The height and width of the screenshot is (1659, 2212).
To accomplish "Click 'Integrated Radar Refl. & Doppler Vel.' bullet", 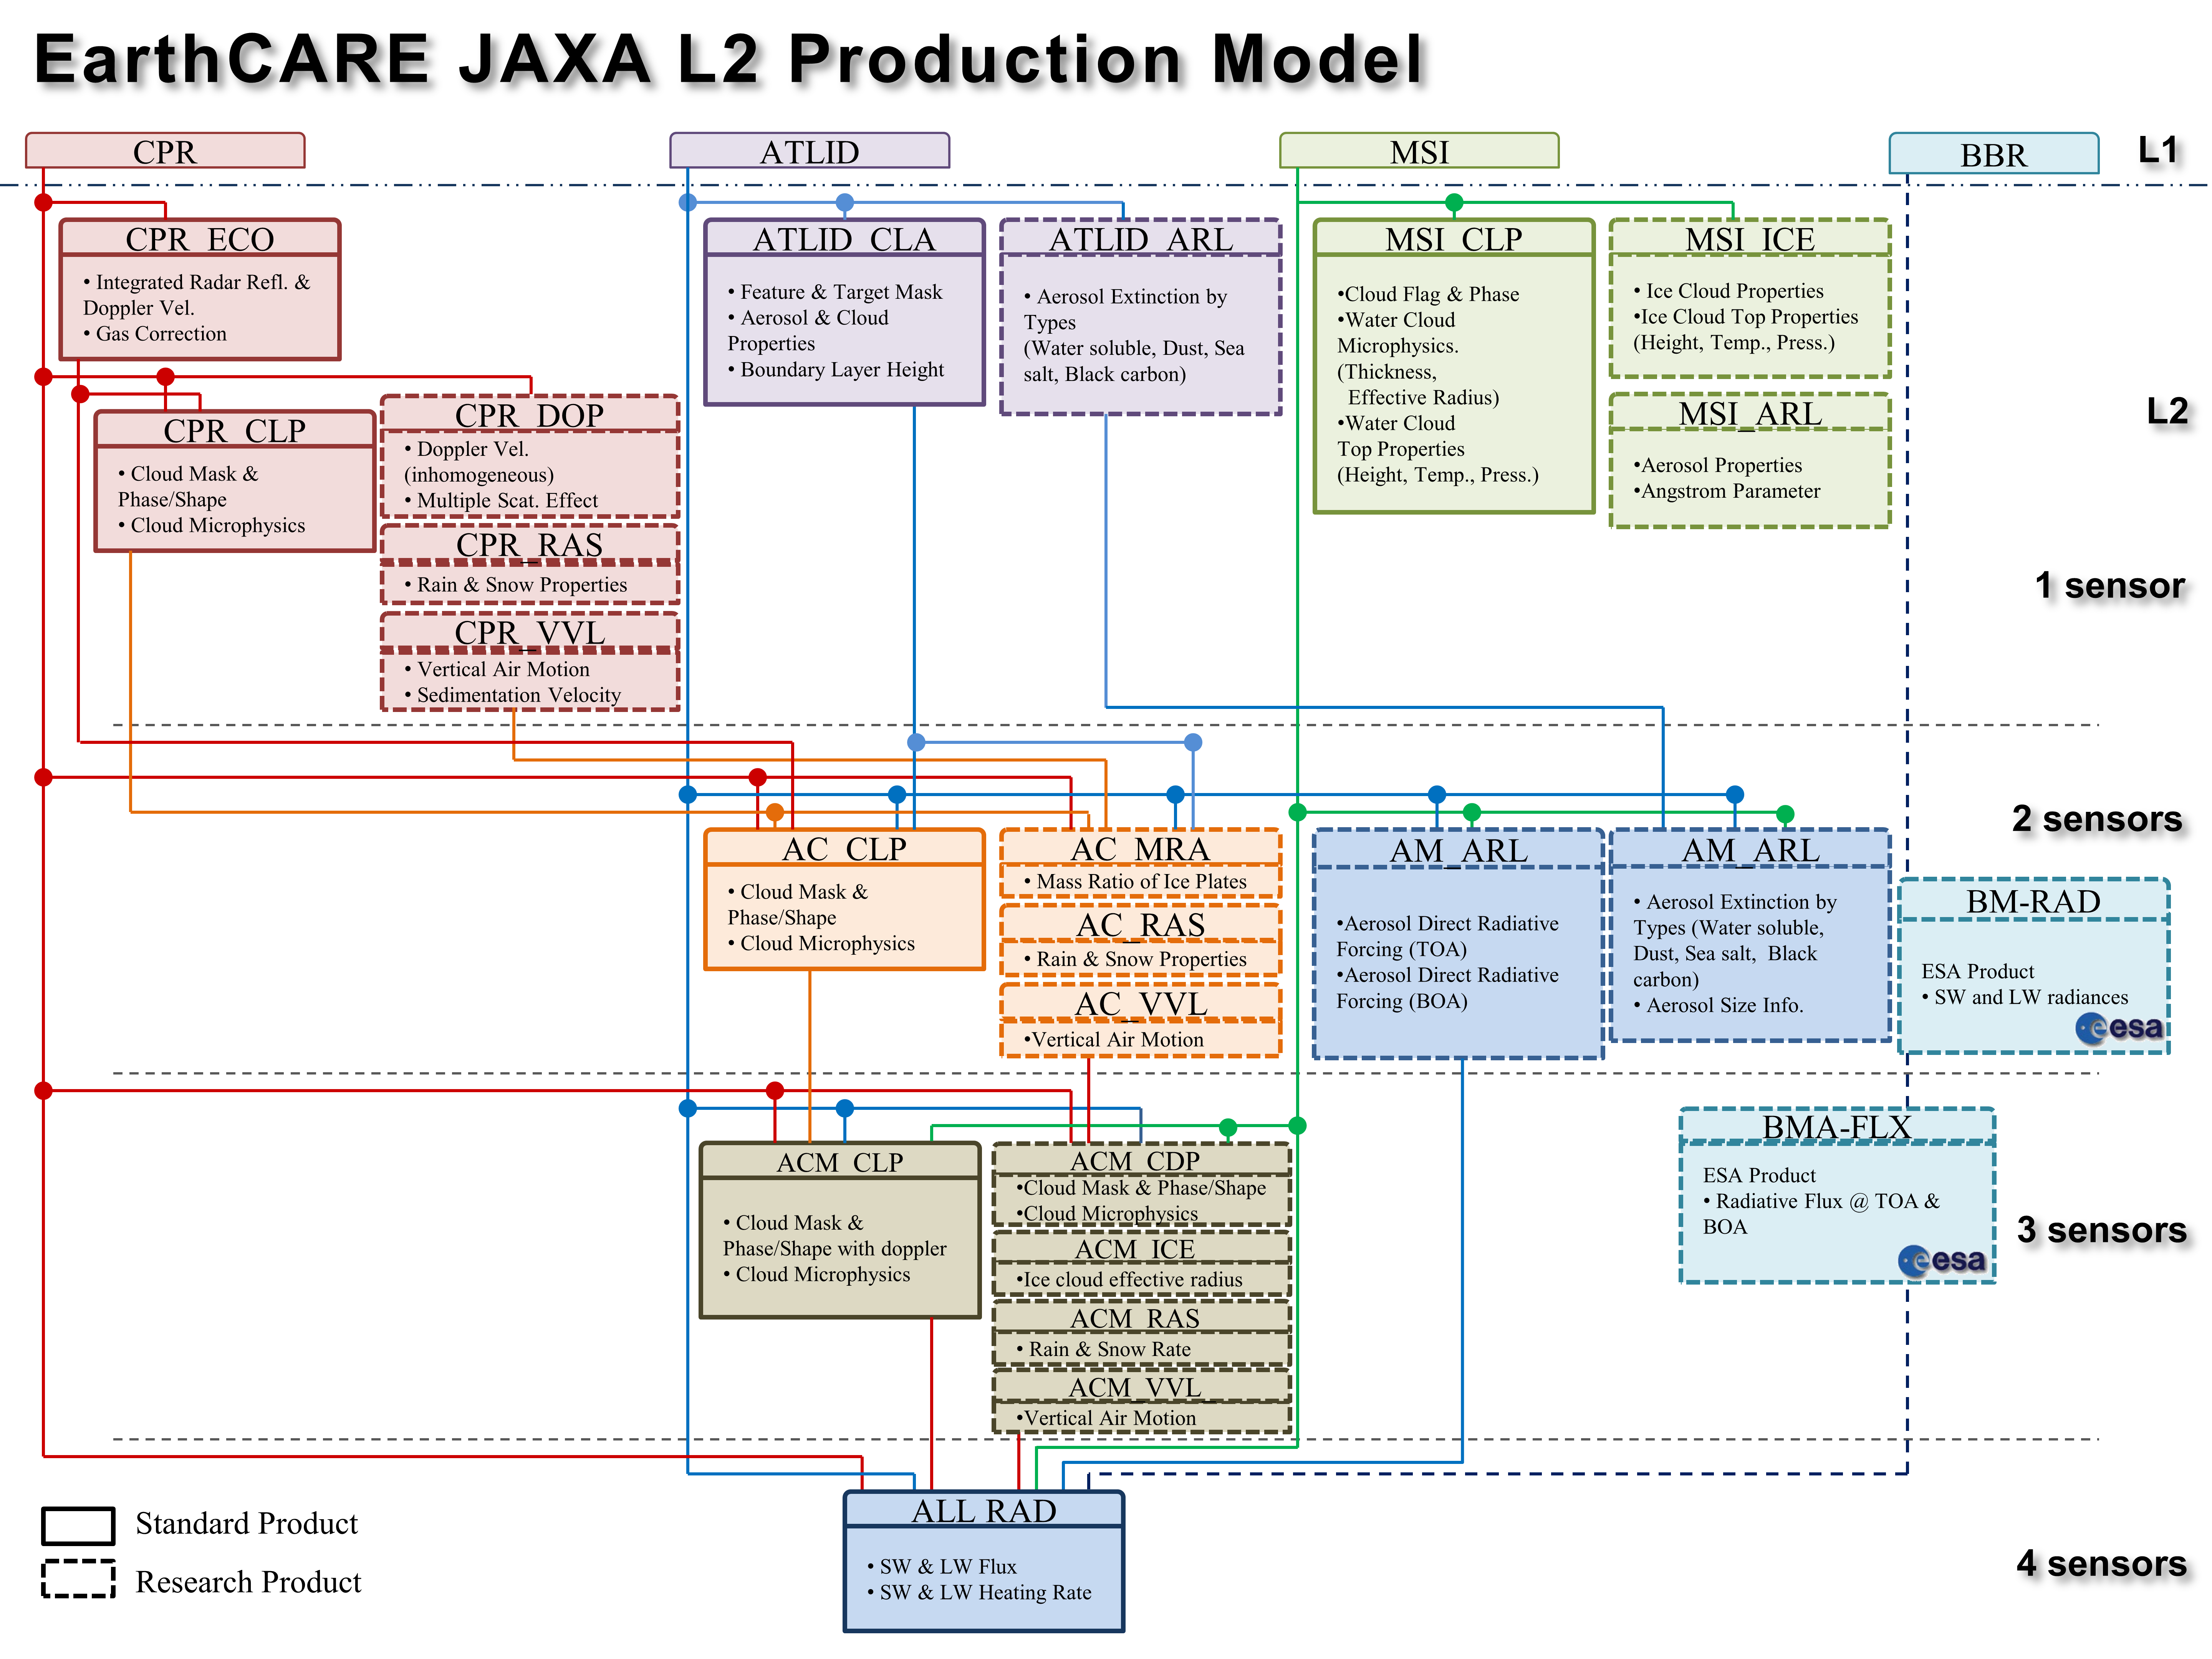I will coord(197,294).
